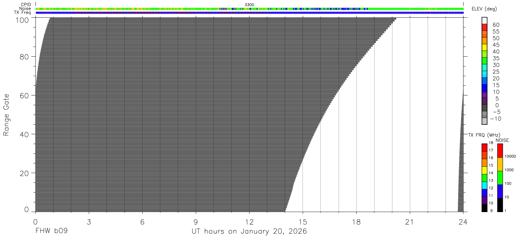The image size is (521, 240).
Task: Click the red swatch in ELEV color bar
Action: [x=485, y=27]
